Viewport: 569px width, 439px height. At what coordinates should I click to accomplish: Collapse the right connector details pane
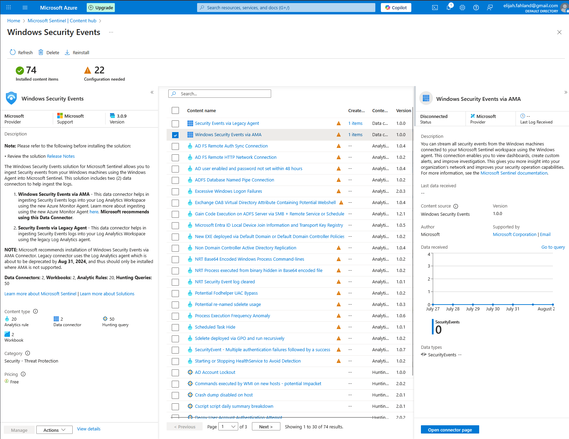[x=566, y=92]
